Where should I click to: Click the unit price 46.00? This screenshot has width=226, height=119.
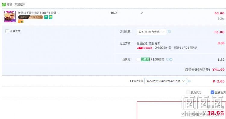click(114, 13)
